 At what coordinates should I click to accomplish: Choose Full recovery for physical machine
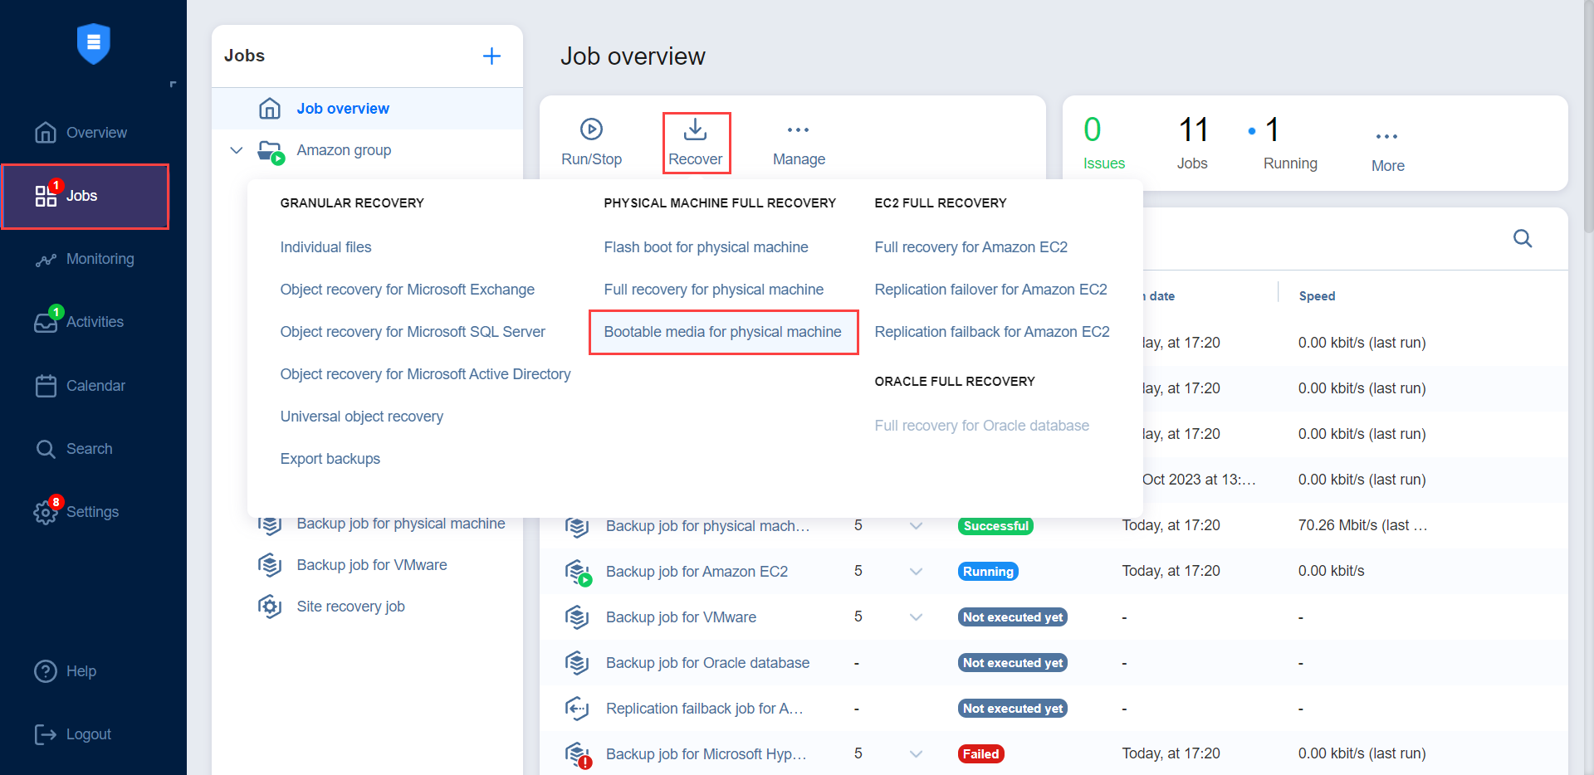click(713, 290)
